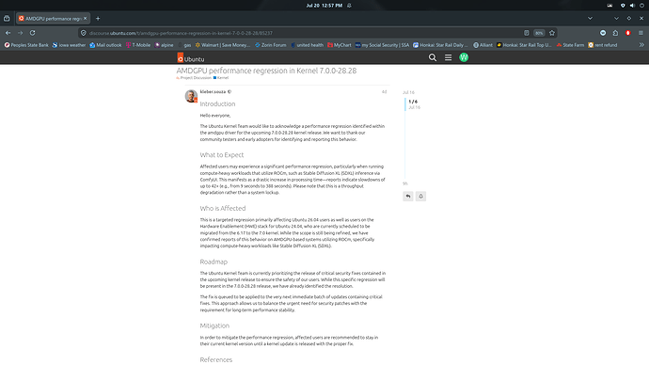Open the Walmart Save Money bookmark
Viewport: 649px width, 365px height.
(x=223, y=45)
